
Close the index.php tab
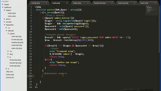point(88,3)
